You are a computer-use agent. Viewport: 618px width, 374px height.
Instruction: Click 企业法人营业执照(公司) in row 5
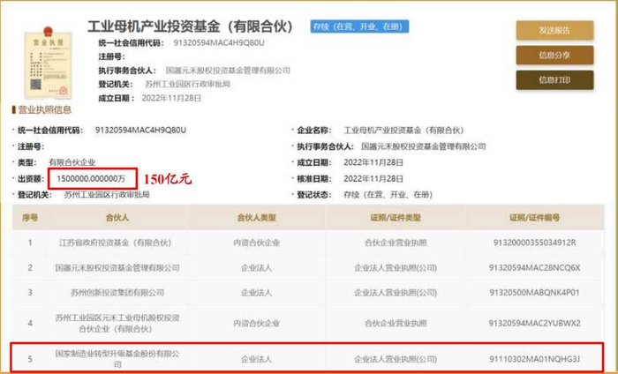tap(396, 359)
